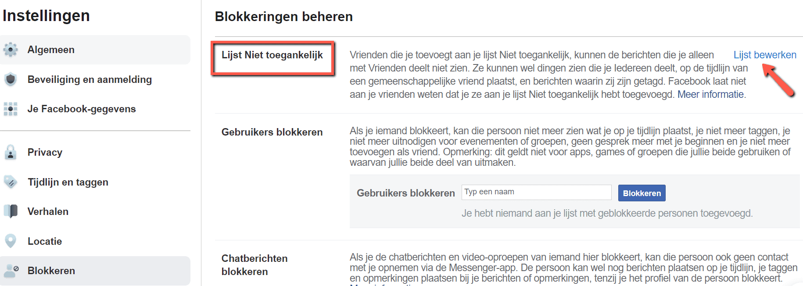Viewport: 803px width, 286px height.
Task: Click the book icon beside Verhalen
Action: coord(11,211)
